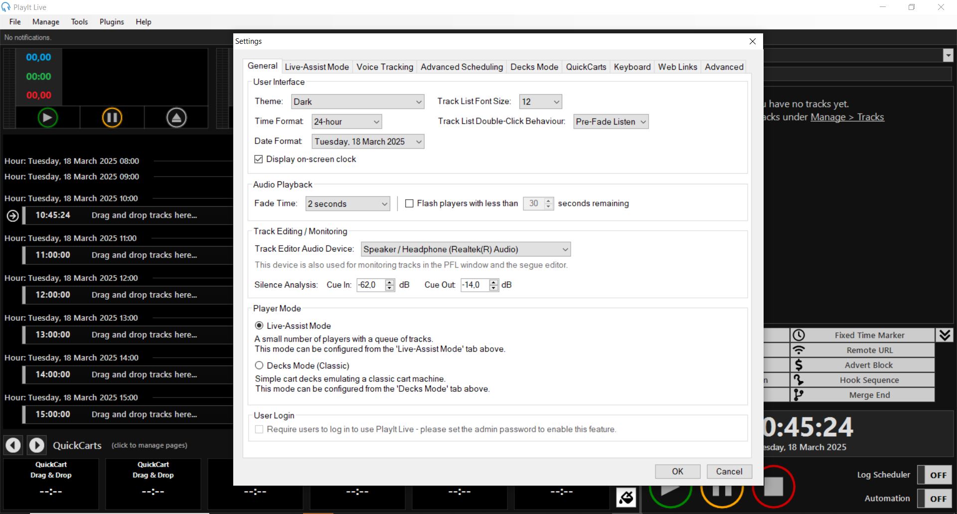Toggle Log Scheduler OFF switch
957x514 pixels.
tap(935, 475)
